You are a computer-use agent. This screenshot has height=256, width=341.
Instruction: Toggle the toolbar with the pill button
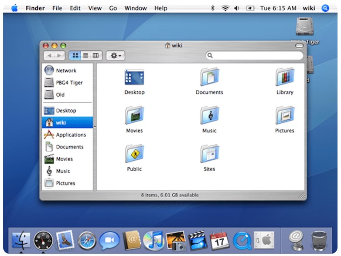coord(299,46)
